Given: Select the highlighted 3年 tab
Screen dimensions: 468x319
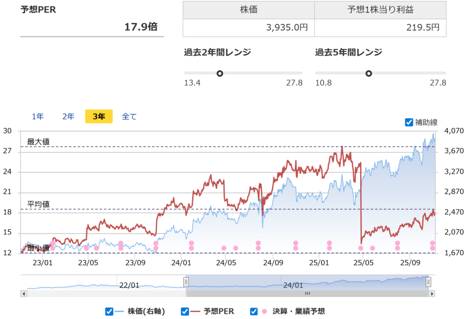Looking at the screenshot, I should point(99,117).
